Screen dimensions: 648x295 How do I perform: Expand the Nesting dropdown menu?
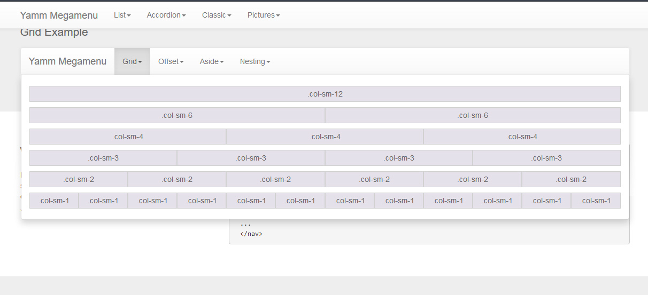pyautogui.click(x=255, y=61)
